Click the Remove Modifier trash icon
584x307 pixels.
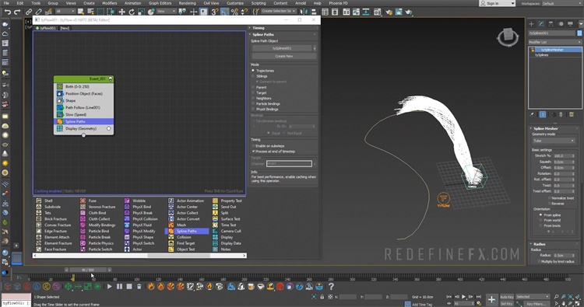pos(561,114)
